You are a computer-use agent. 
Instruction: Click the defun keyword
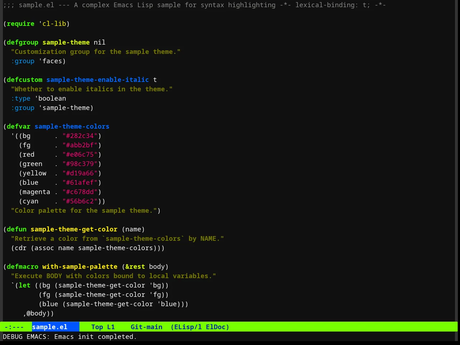[x=17, y=229]
